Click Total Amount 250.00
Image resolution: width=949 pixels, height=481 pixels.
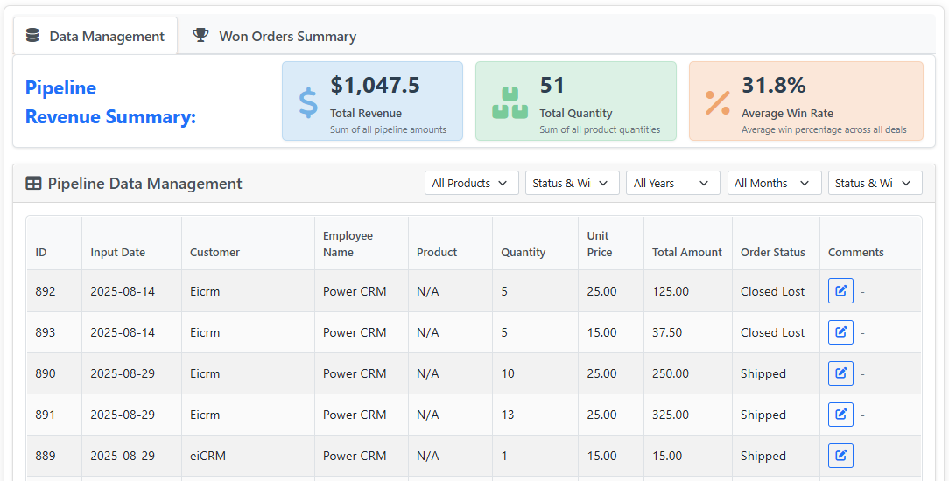tap(671, 373)
